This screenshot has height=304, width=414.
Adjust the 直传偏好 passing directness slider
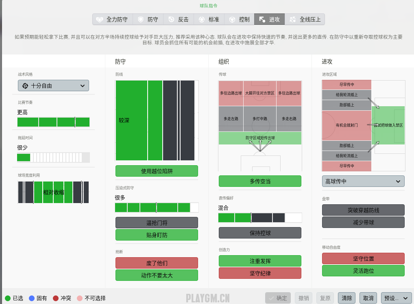(x=260, y=218)
